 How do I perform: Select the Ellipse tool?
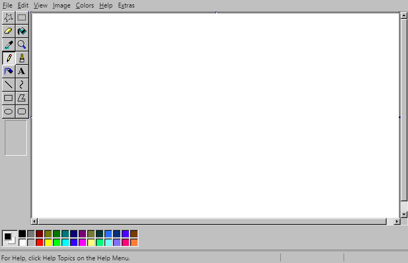(x=9, y=112)
